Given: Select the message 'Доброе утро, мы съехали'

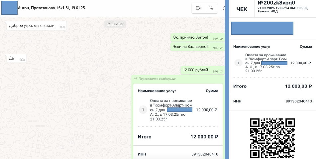Looking at the screenshot, I should (x=37, y=26).
